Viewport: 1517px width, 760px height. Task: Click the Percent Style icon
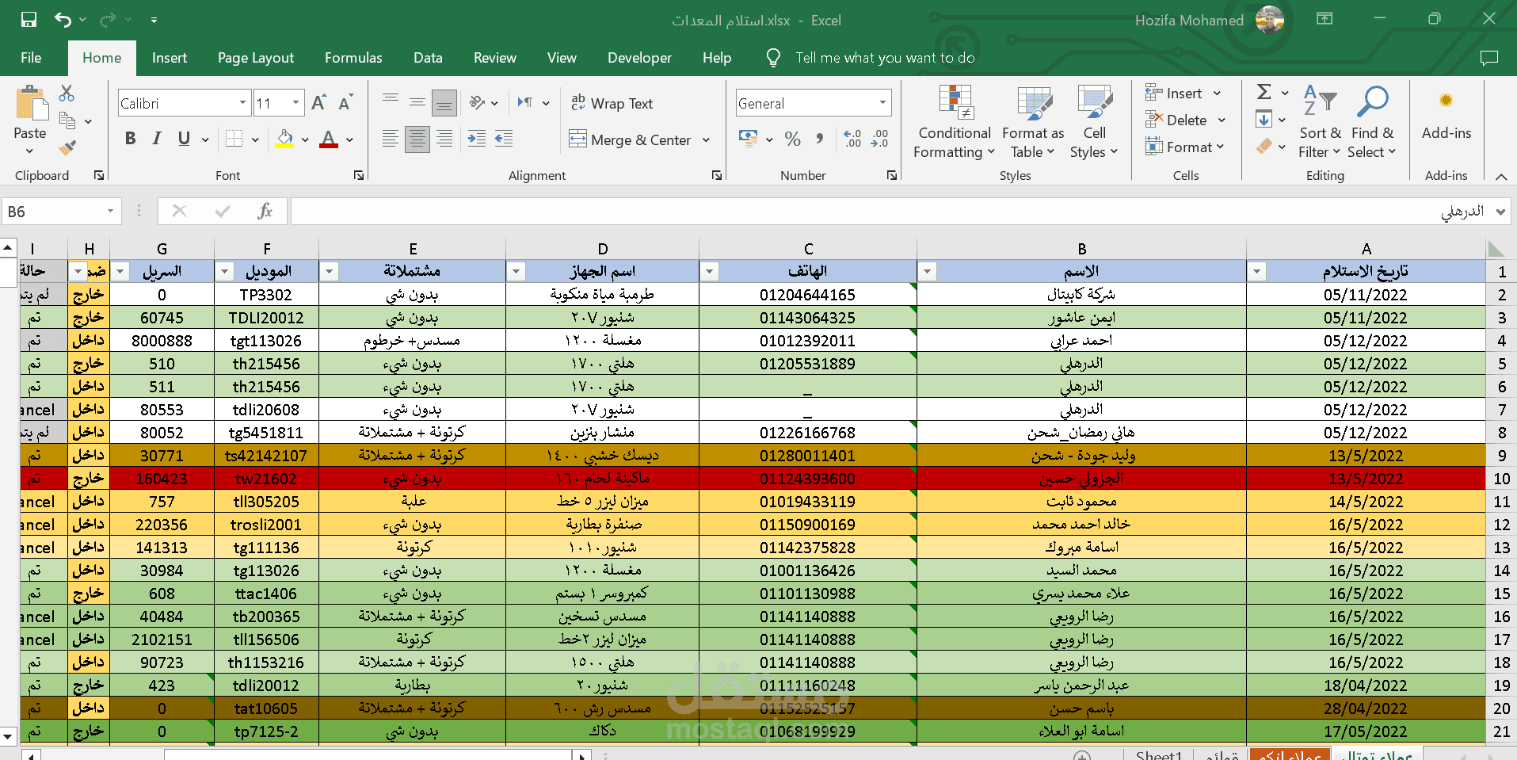[x=792, y=139]
